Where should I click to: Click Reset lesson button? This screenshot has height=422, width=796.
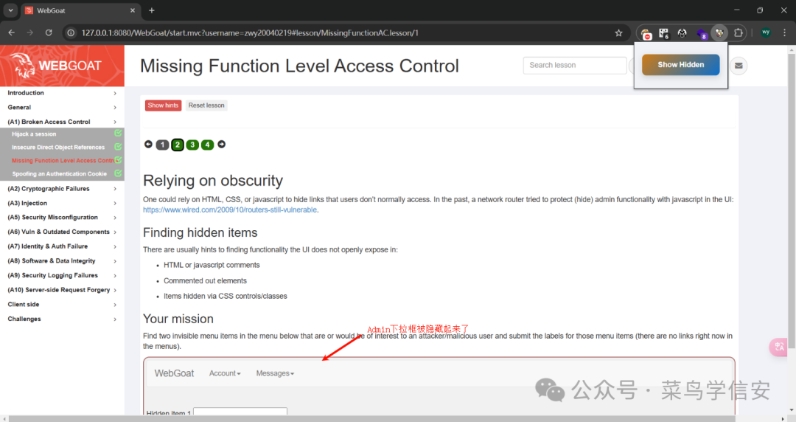pyautogui.click(x=206, y=106)
